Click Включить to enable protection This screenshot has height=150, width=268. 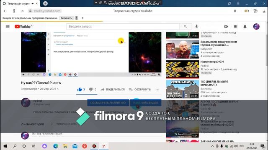tap(66, 18)
